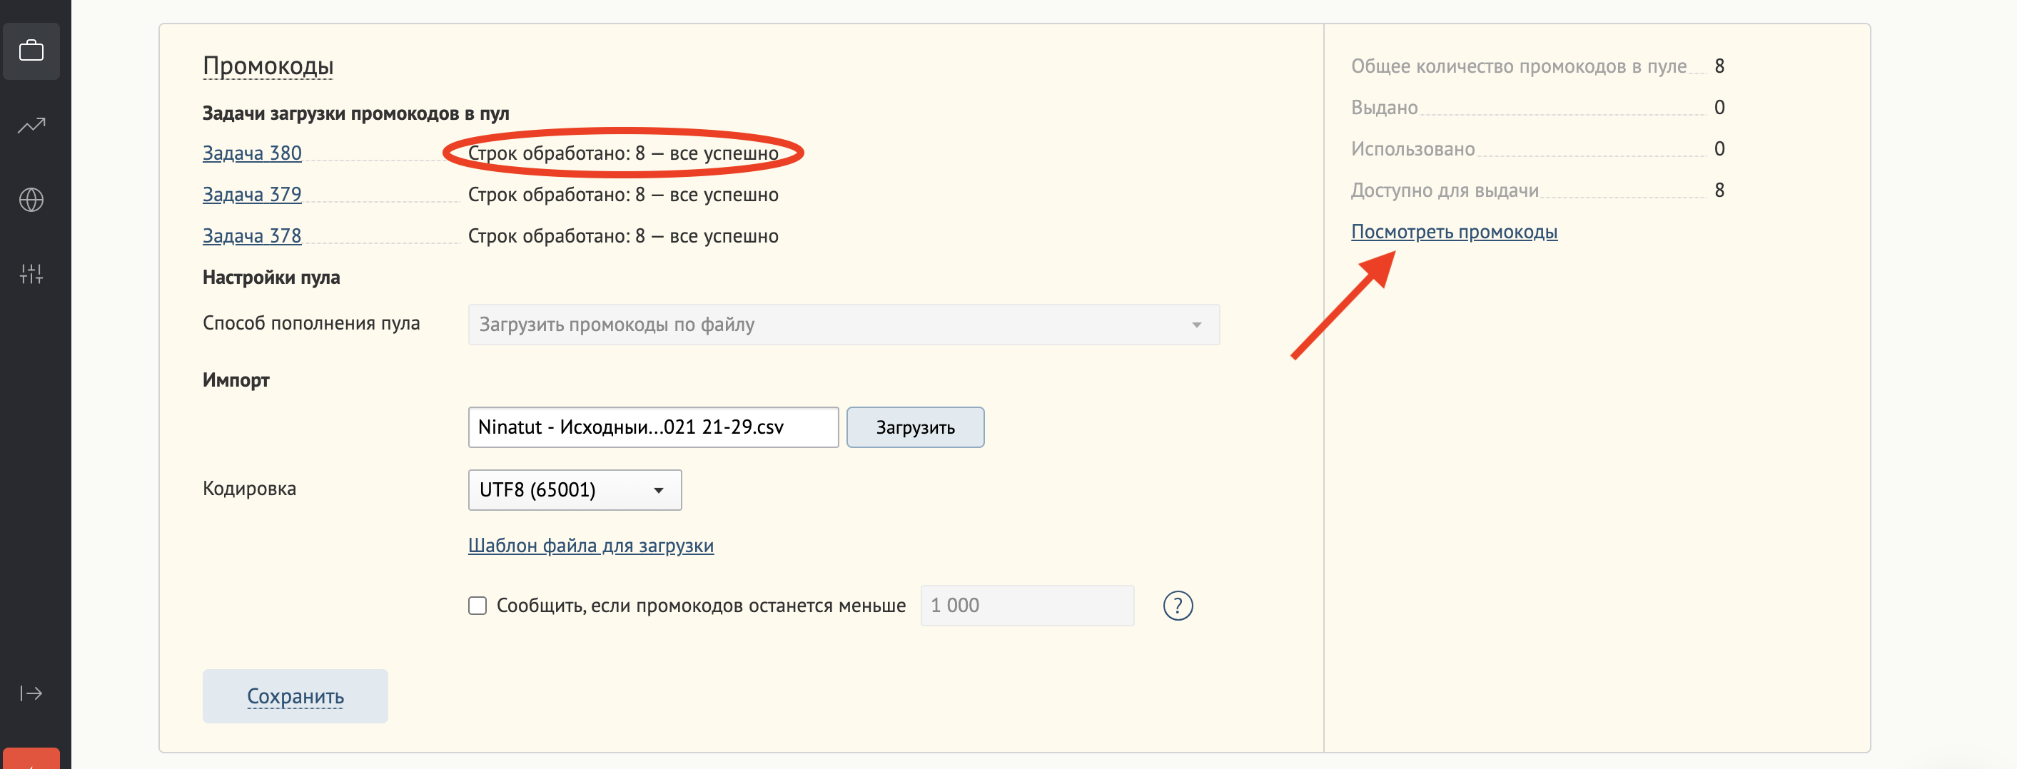This screenshot has width=2017, height=769.
Task: Click the Сохранить button
Action: [x=295, y=696]
